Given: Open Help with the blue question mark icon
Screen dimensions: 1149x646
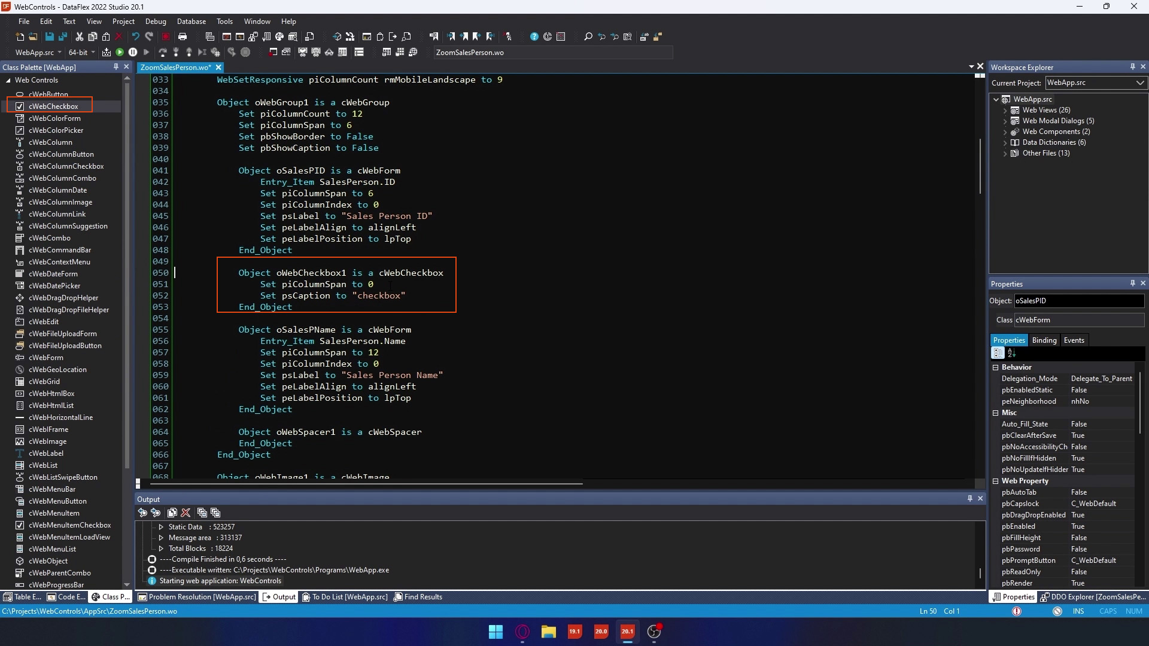Looking at the screenshot, I should click(534, 36).
